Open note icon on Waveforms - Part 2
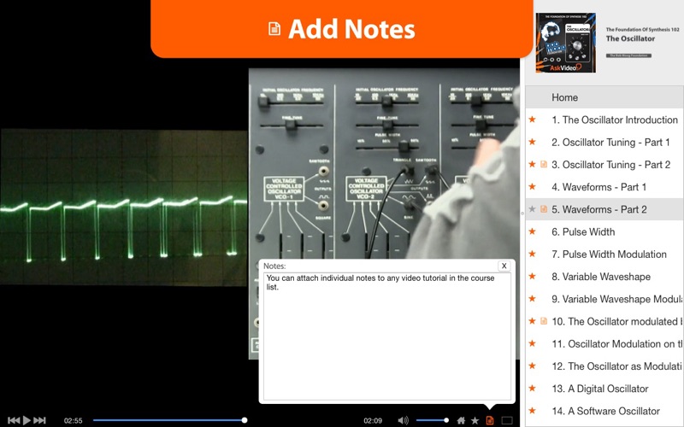The image size is (684, 427). coord(544,209)
